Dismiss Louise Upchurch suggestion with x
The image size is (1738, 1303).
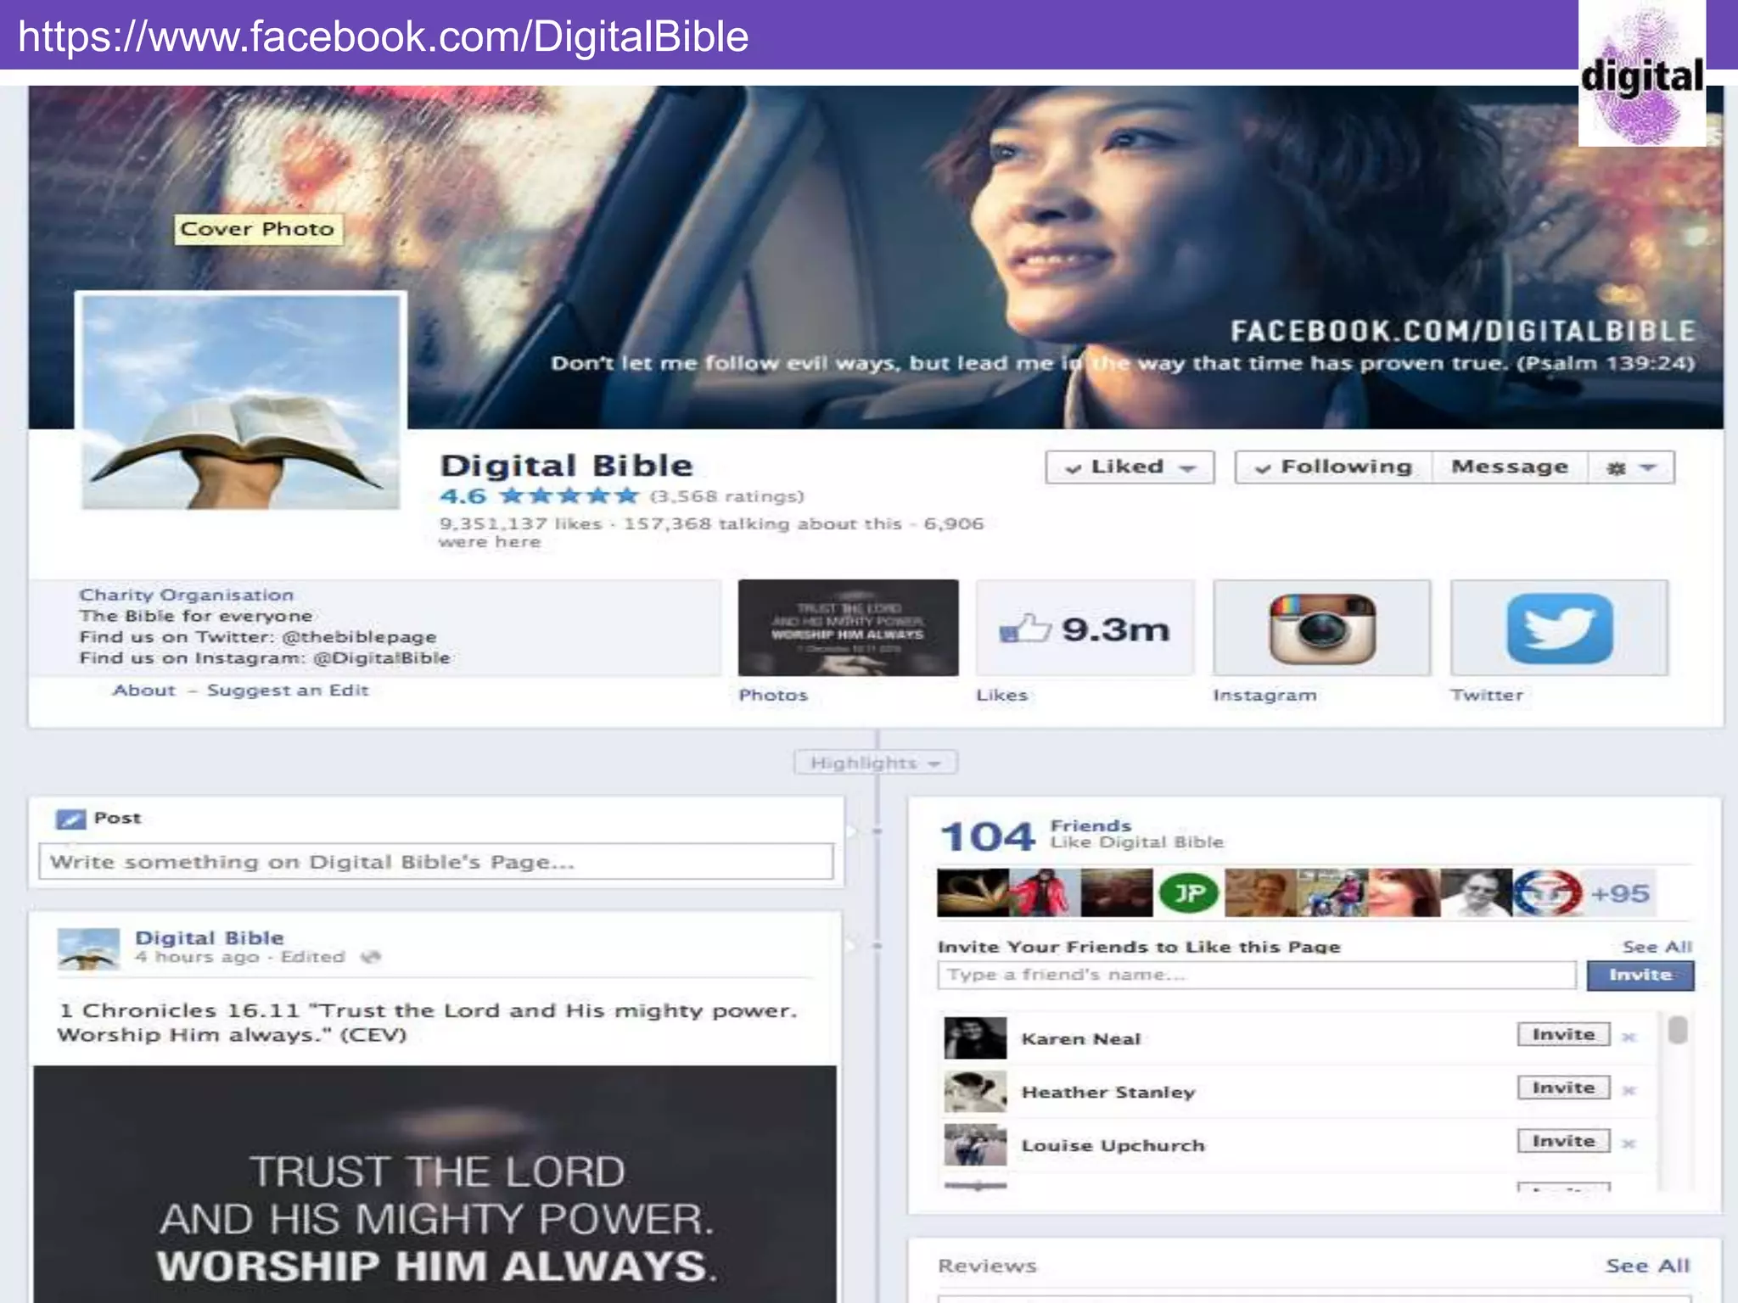1628,1144
